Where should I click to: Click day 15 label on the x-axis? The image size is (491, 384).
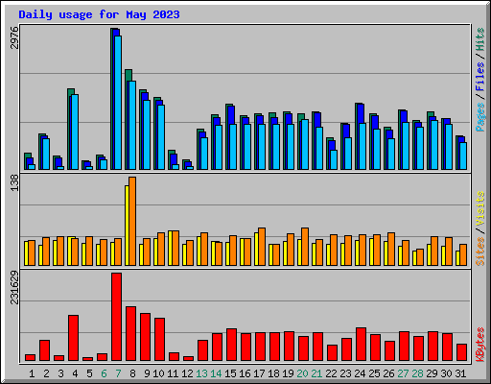[230, 373]
